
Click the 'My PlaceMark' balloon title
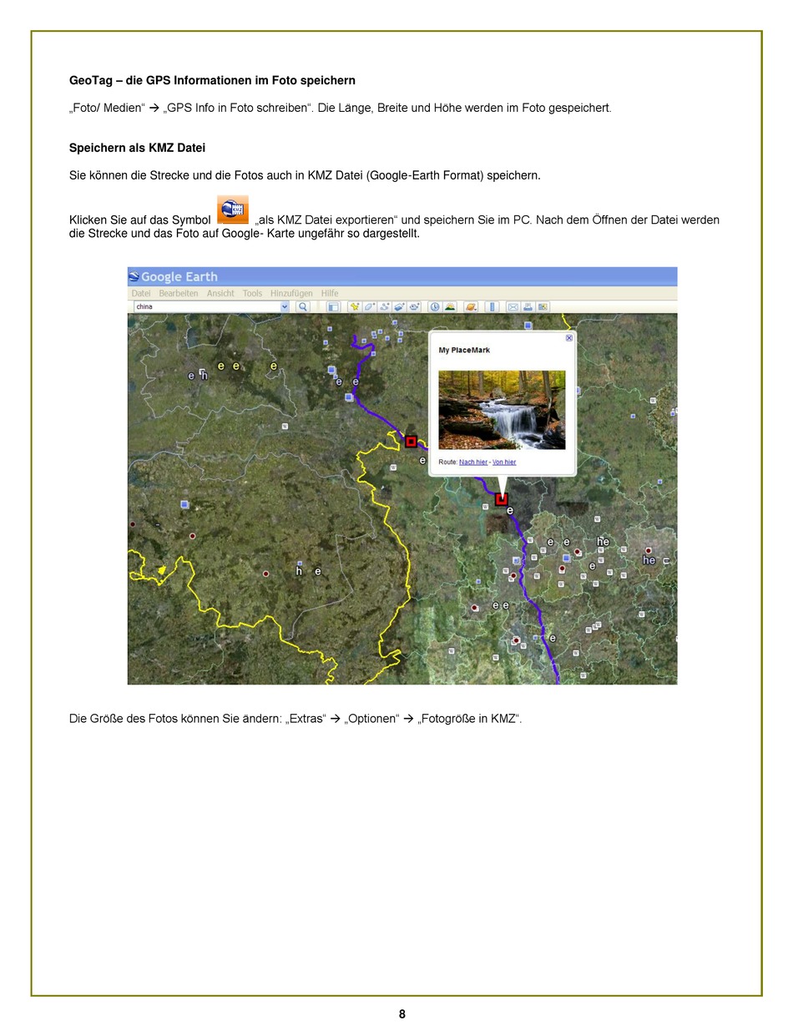[464, 350]
